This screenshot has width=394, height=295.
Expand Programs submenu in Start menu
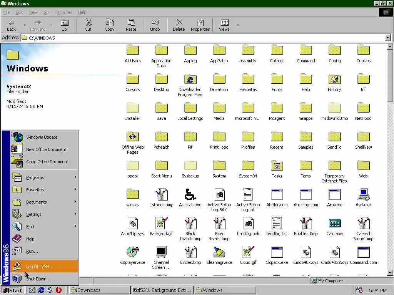[x=45, y=177]
